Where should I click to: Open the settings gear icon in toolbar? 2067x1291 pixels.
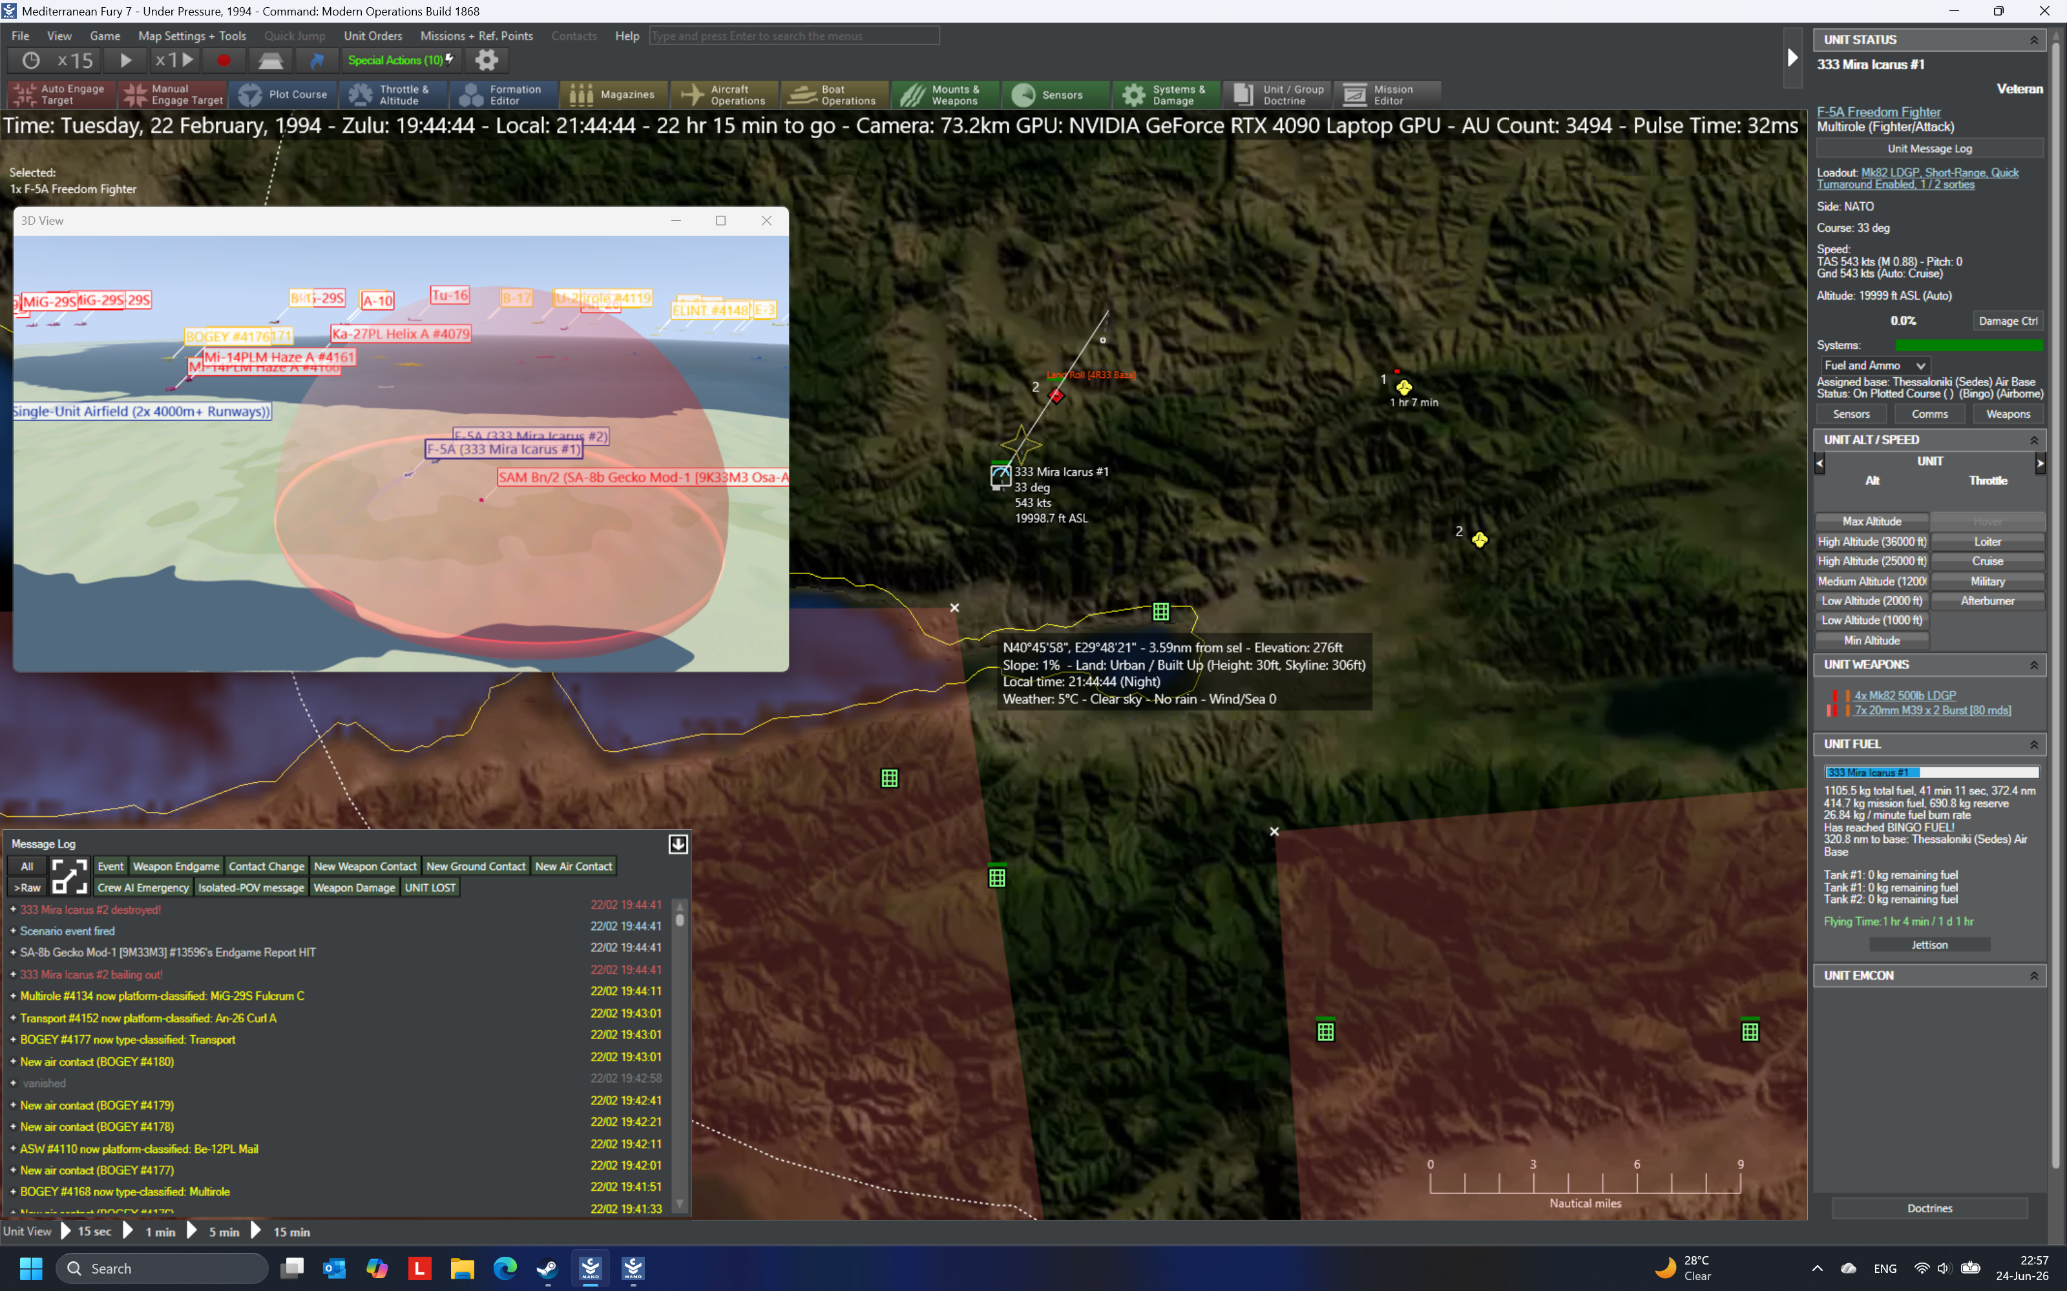487,61
